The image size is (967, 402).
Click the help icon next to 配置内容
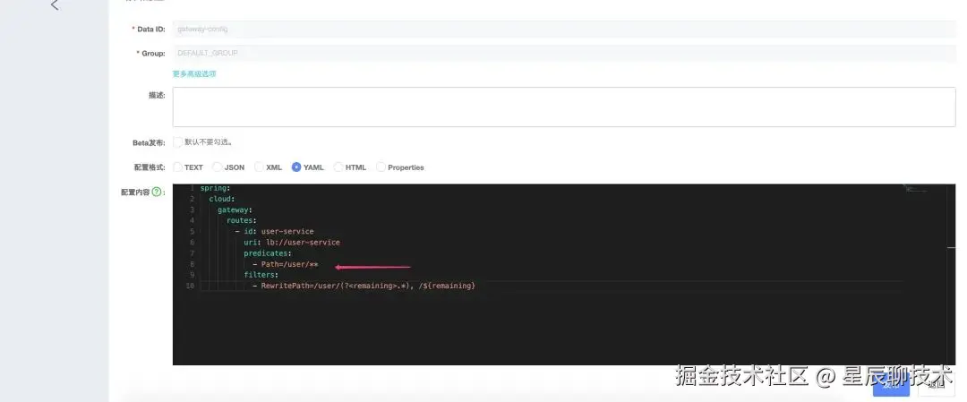point(157,192)
